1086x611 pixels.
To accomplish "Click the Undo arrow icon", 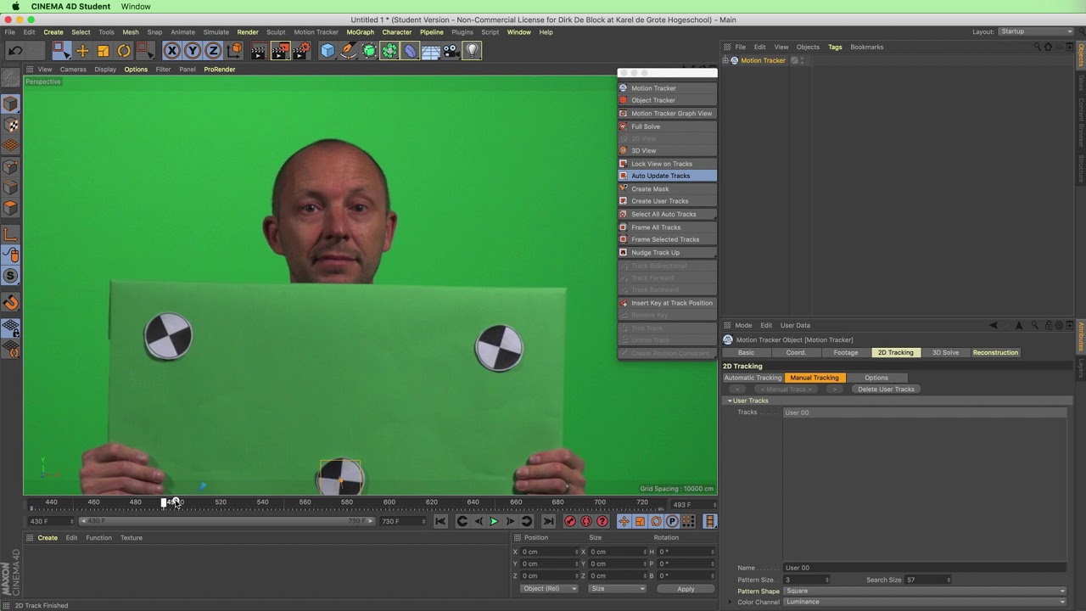I will pos(15,51).
